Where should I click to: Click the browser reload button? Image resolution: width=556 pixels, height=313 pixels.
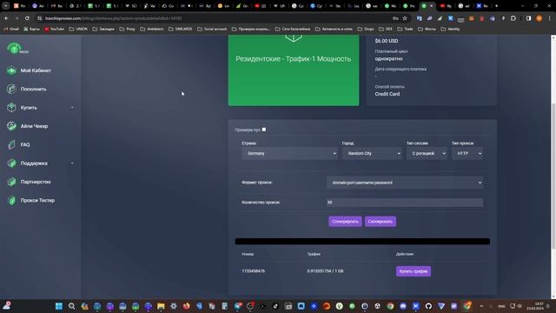27,18
